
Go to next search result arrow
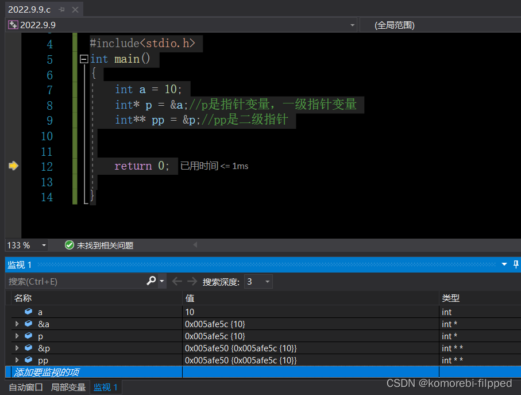coord(192,282)
